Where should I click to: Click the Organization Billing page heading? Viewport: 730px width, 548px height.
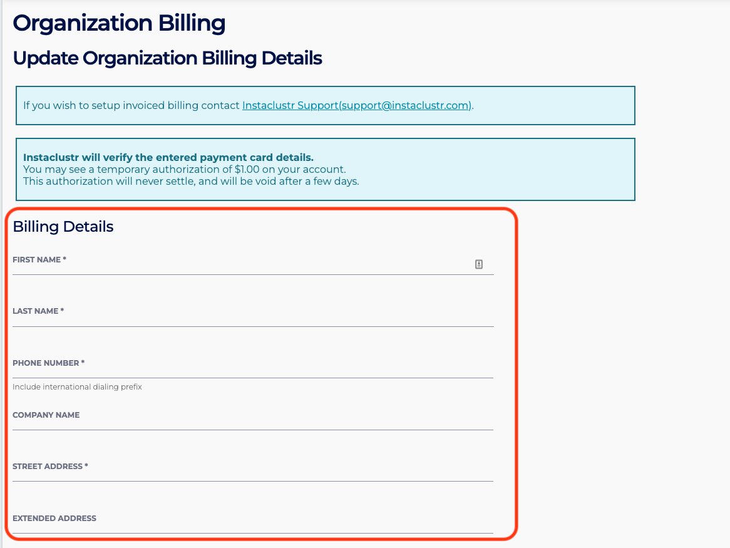pos(119,23)
